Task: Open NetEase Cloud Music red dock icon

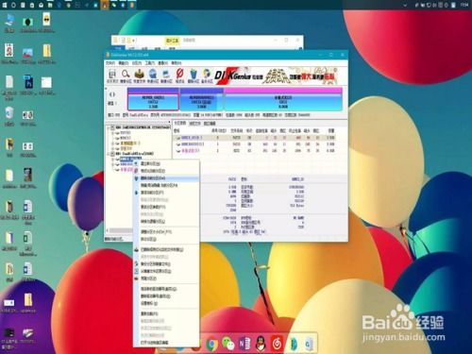Action: pos(277,344)
